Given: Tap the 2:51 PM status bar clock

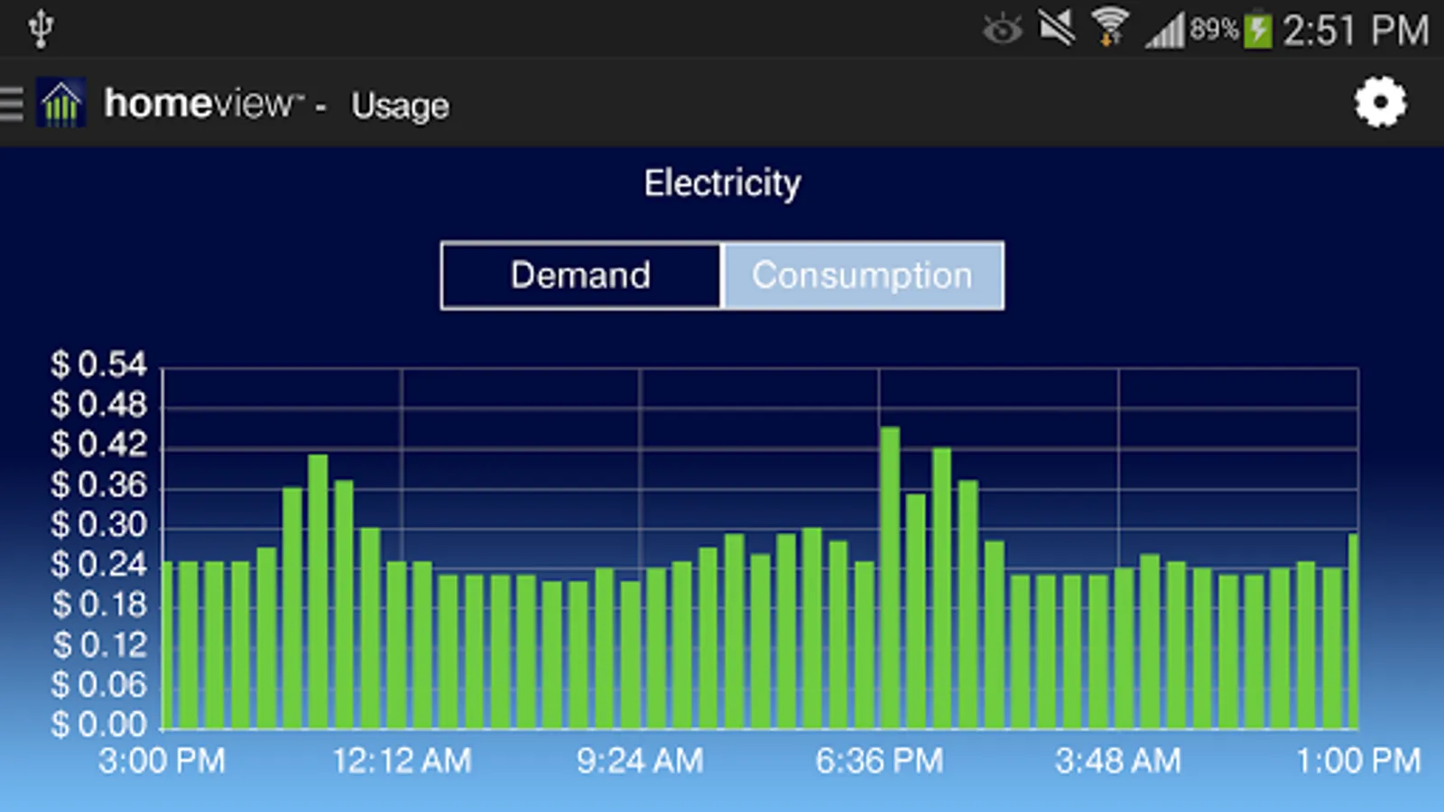Looking at the screenshot, I should point(1356,30).
